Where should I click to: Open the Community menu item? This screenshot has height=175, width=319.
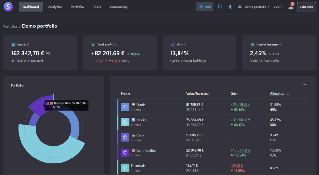[x=119, y=7]
